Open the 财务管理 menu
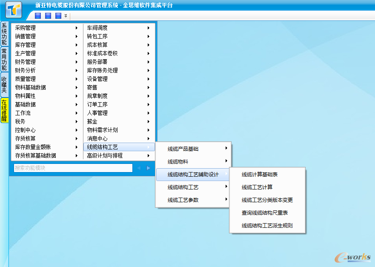Image resolution: width=375 pixels, height=267 pixels. click(x=47, y=62)
